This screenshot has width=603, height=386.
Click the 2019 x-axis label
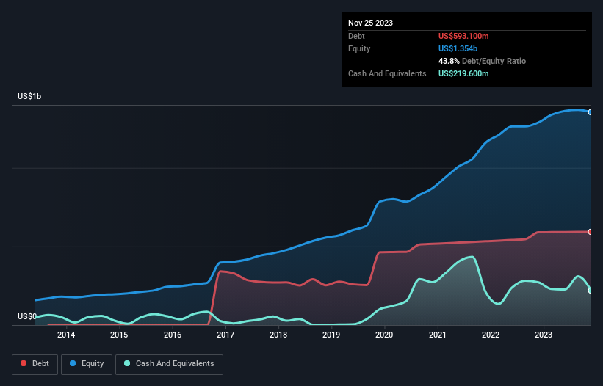[x=331, y=335]
